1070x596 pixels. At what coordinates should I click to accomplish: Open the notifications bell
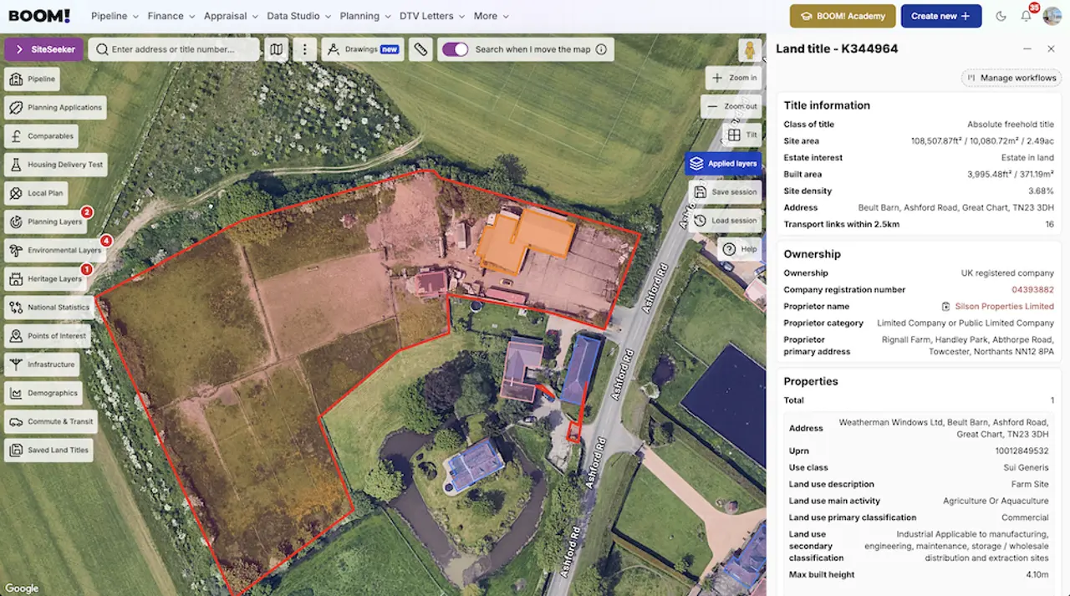click(x=1027, y=16)
